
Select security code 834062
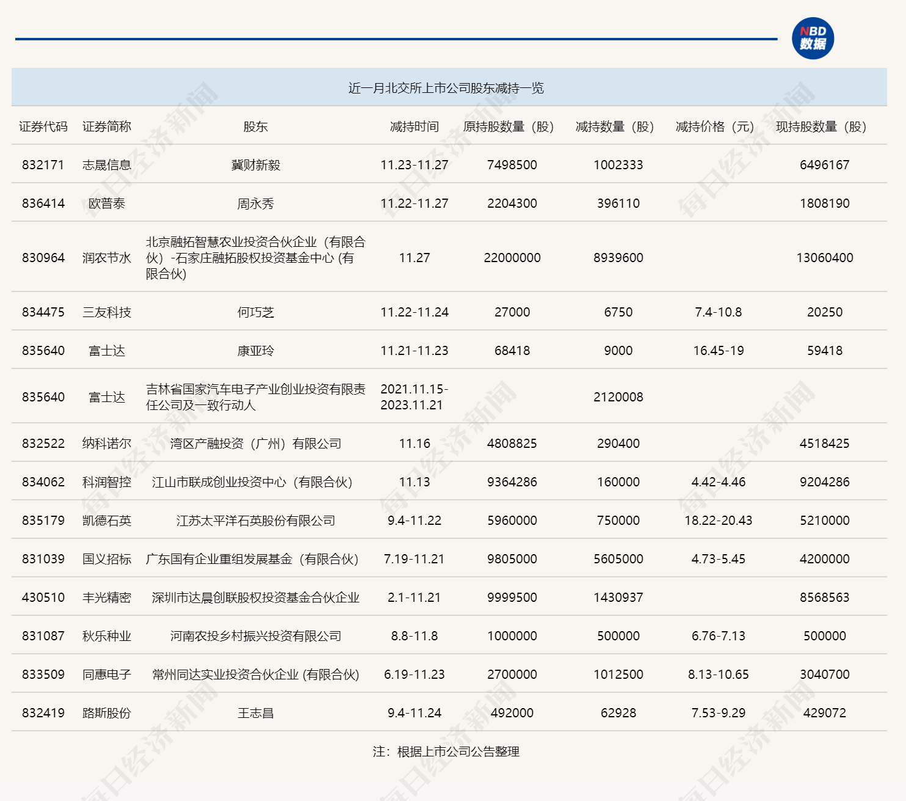[43, 482]
